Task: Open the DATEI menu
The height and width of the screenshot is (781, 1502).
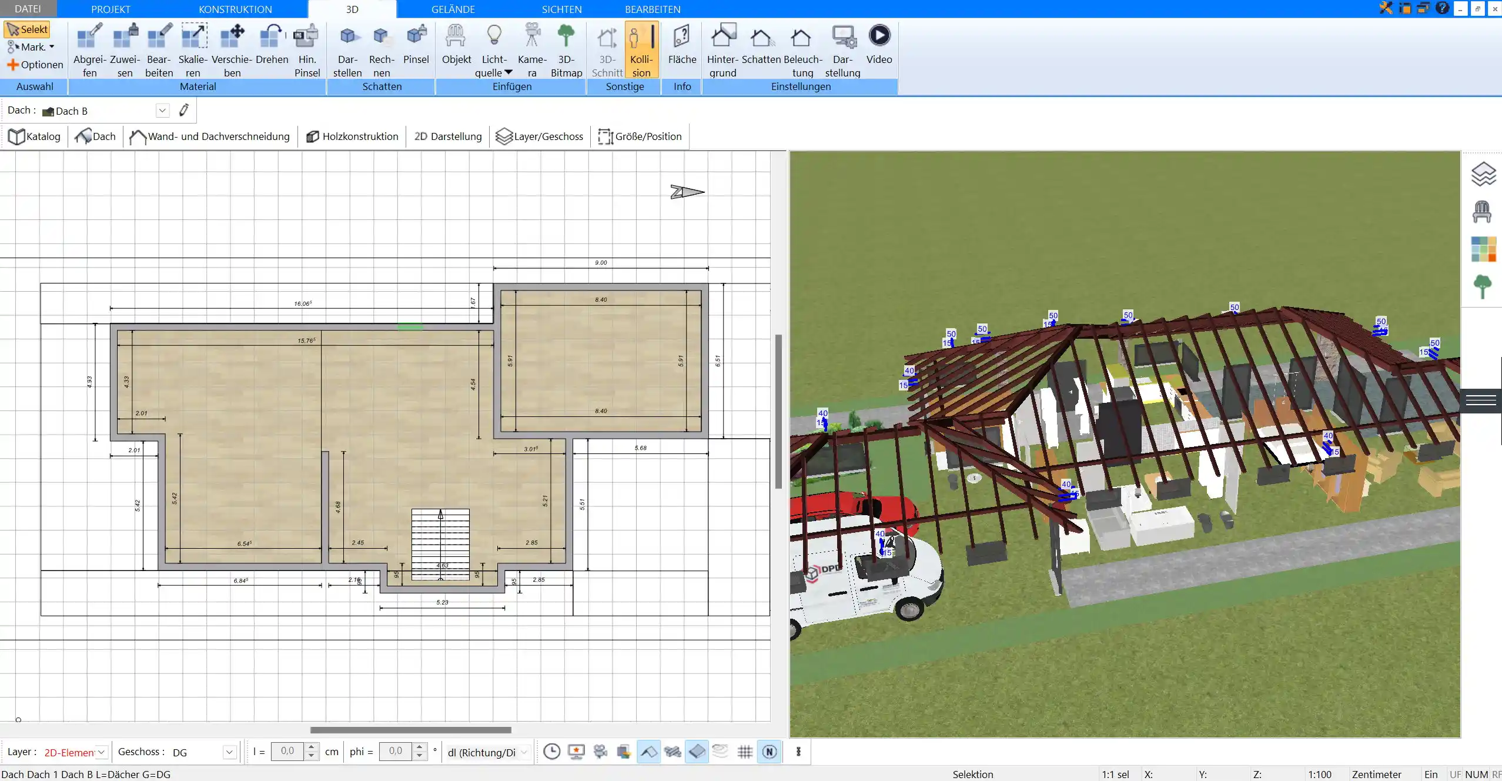Action: tap(28, 9)
